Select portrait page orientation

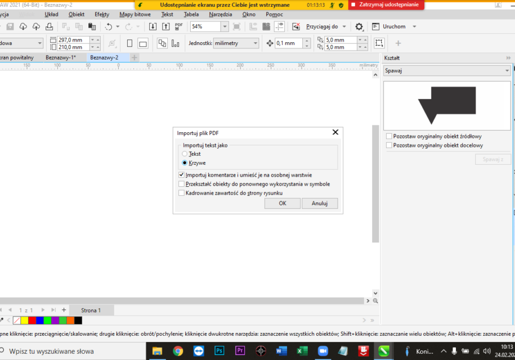[130, 43]
